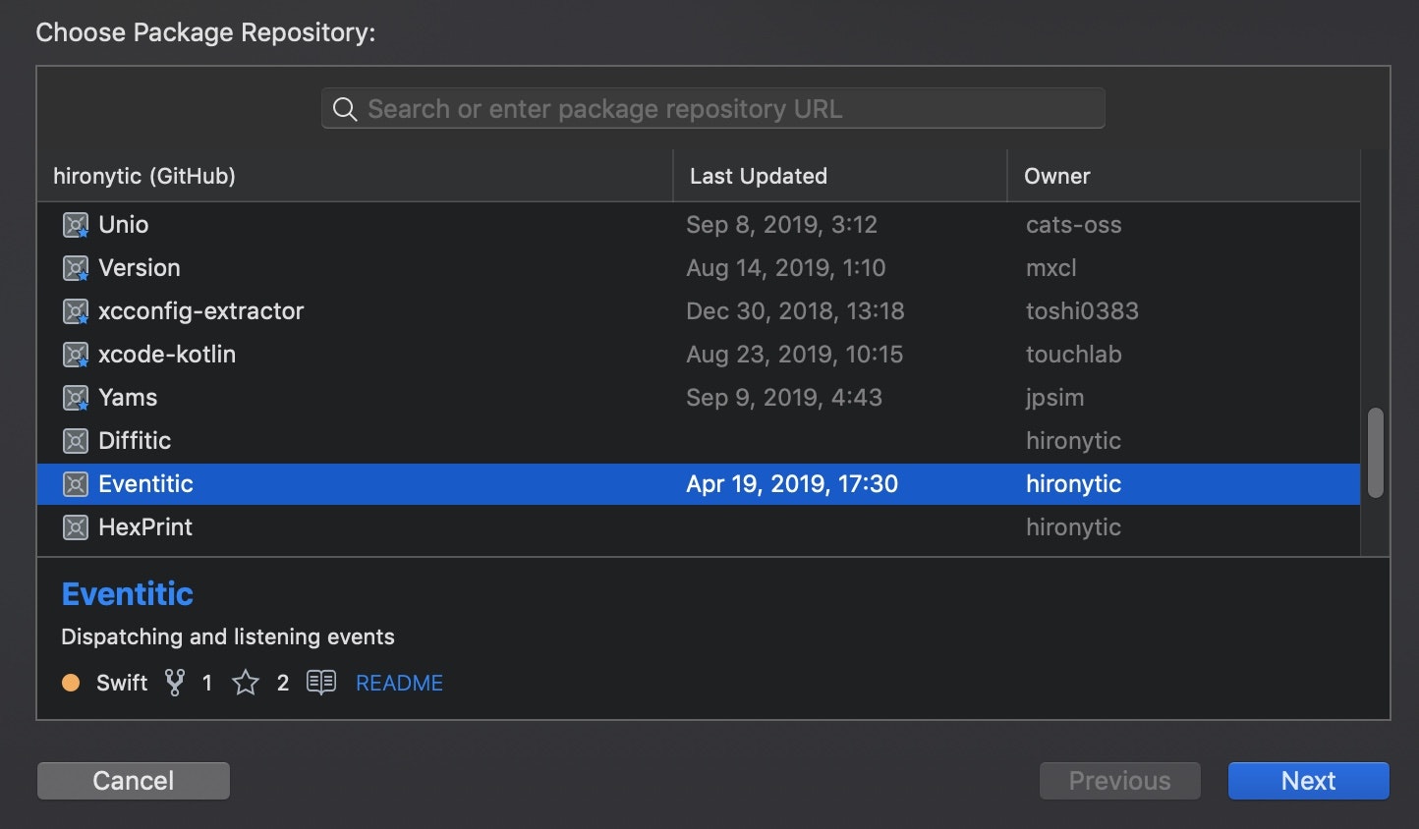
Task: Click the Eventitic package icon
Action: click(x=76, y=484)
